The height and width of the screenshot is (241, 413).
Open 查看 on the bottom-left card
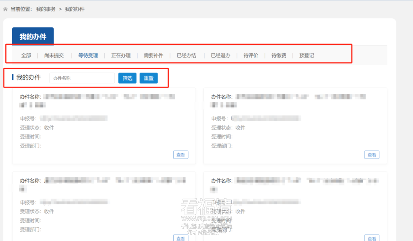(x=180, y=238)
